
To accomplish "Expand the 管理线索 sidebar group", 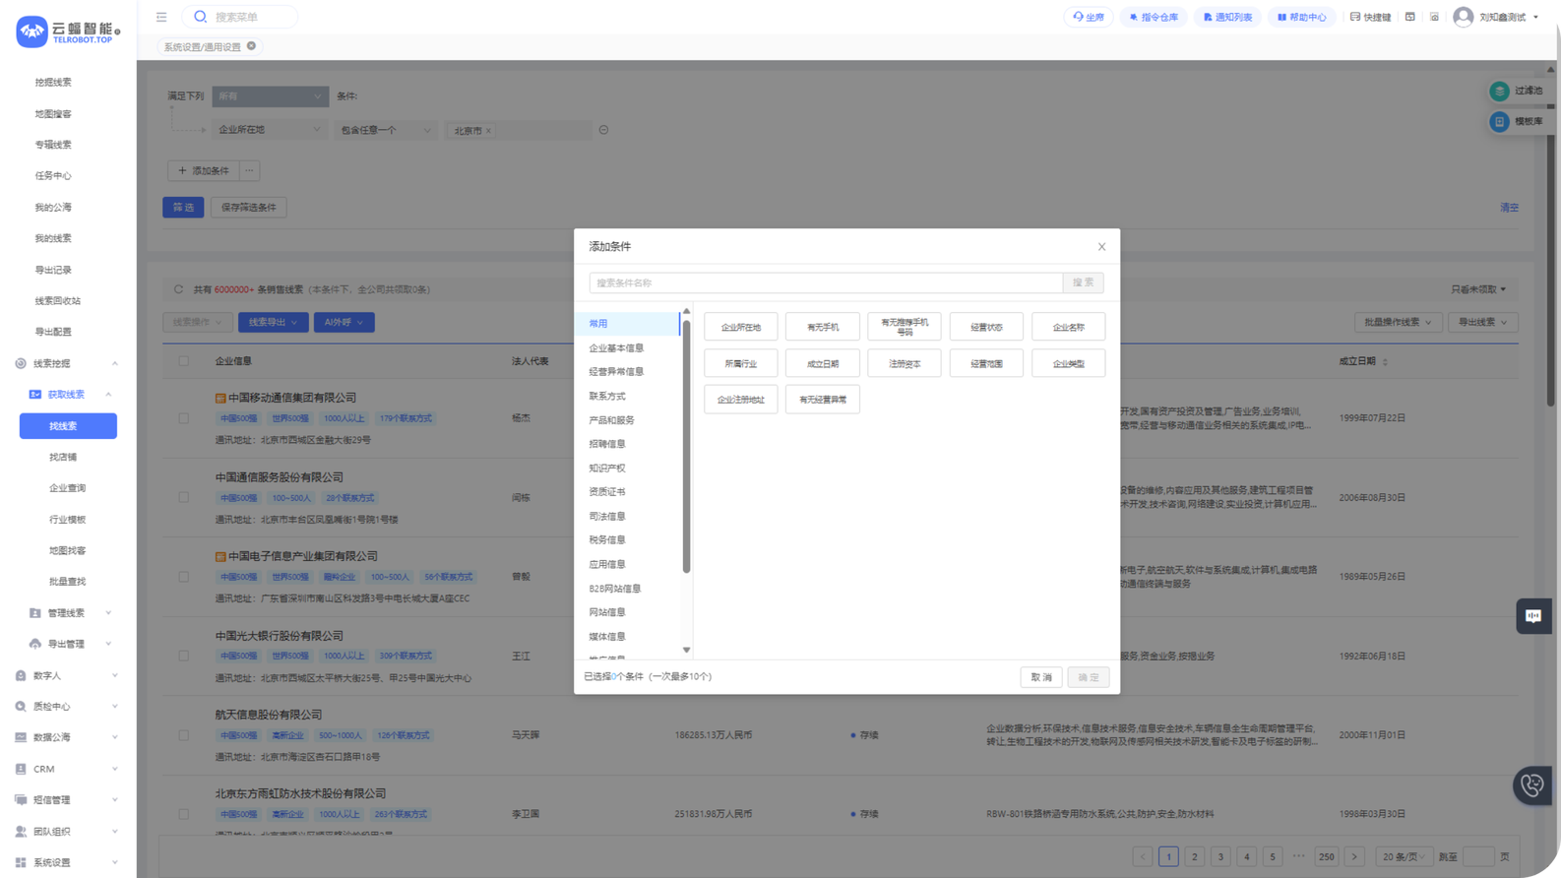I will [x=68, y=613].
